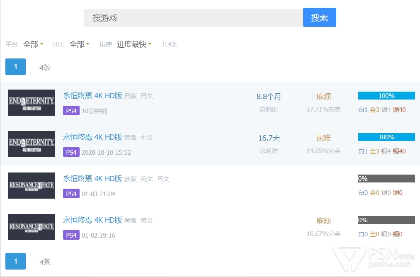Open 永恒终焉 4K HD版 日版 title link
Image resolution: width=420 pixels, height=277 pixels.
click(92, 96)
